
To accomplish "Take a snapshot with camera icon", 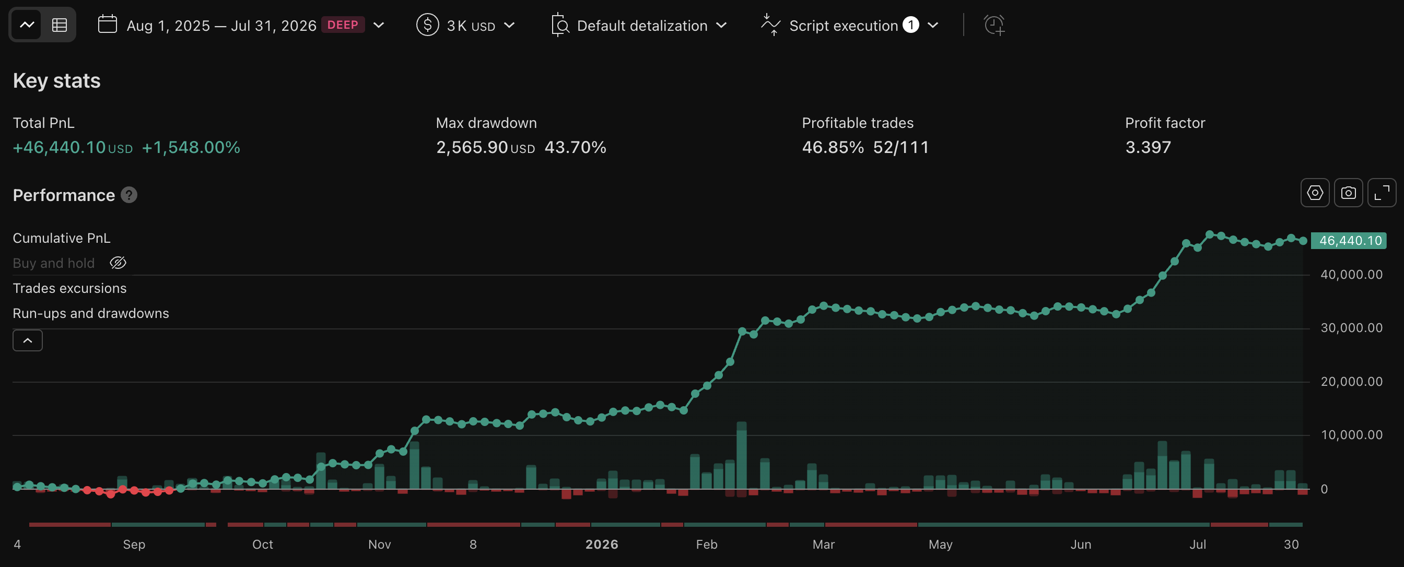I will pos(1349,193).
